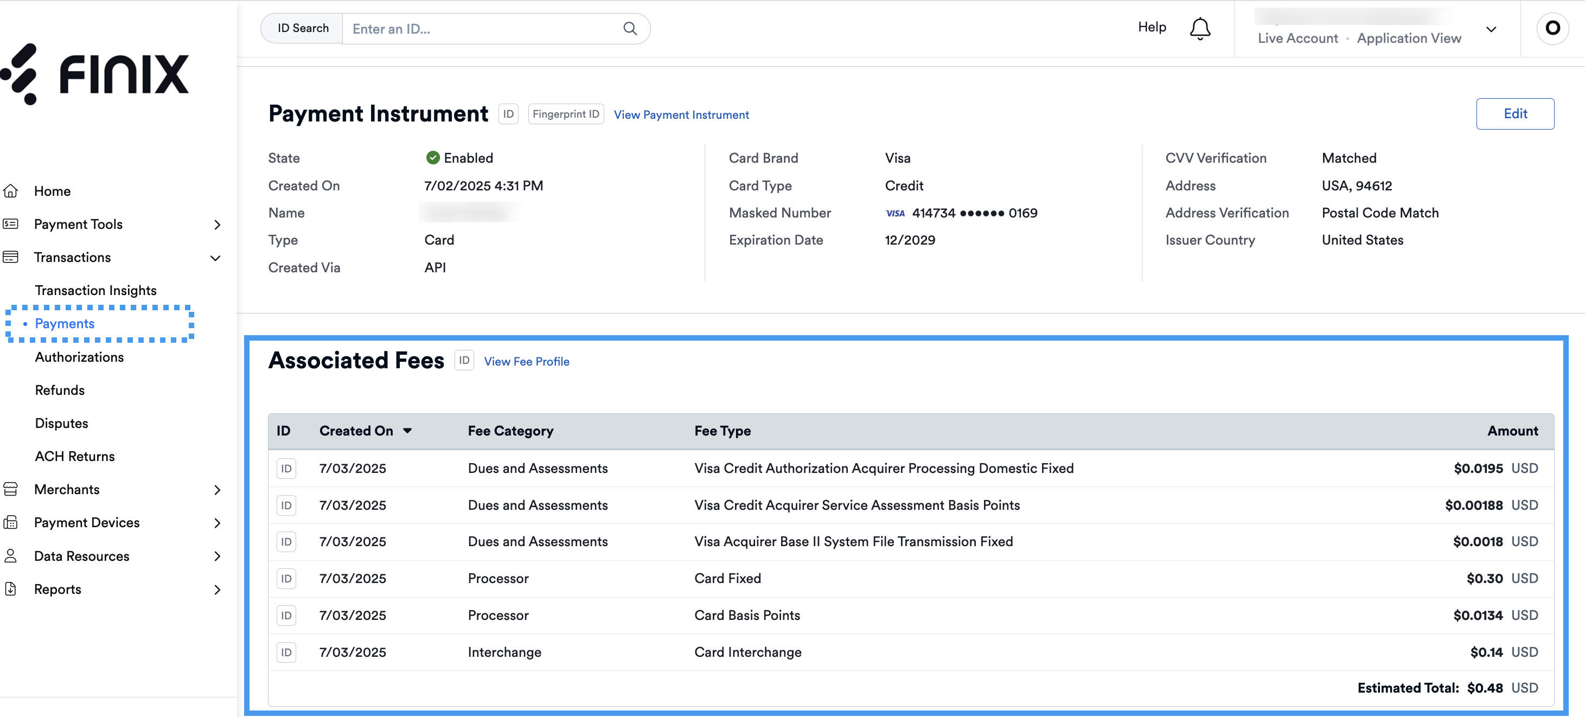Select the Payment Devices icon
The width and height of the screenshot is (1585, 717).
(12, 522)
